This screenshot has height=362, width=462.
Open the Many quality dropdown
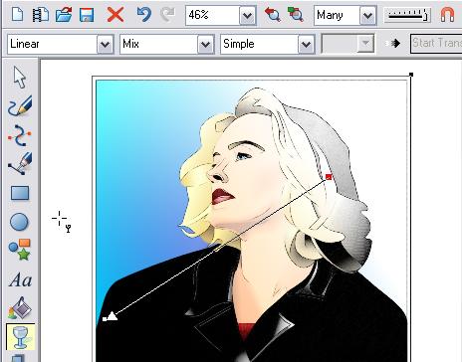pyautogui.click(x=367, y=15)
